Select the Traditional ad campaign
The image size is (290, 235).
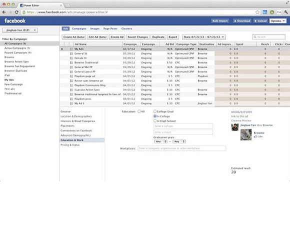(13, 93)
